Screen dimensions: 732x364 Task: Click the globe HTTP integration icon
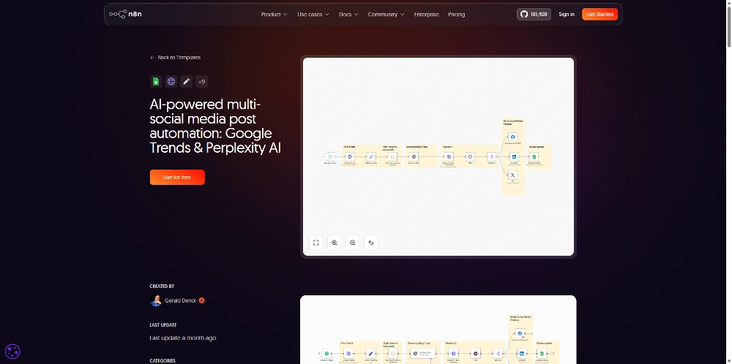pos(171,81)
